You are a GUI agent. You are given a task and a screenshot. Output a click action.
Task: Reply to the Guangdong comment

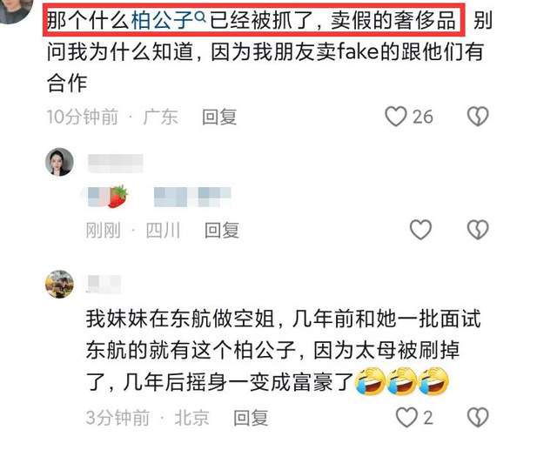(x=219, y=117)
